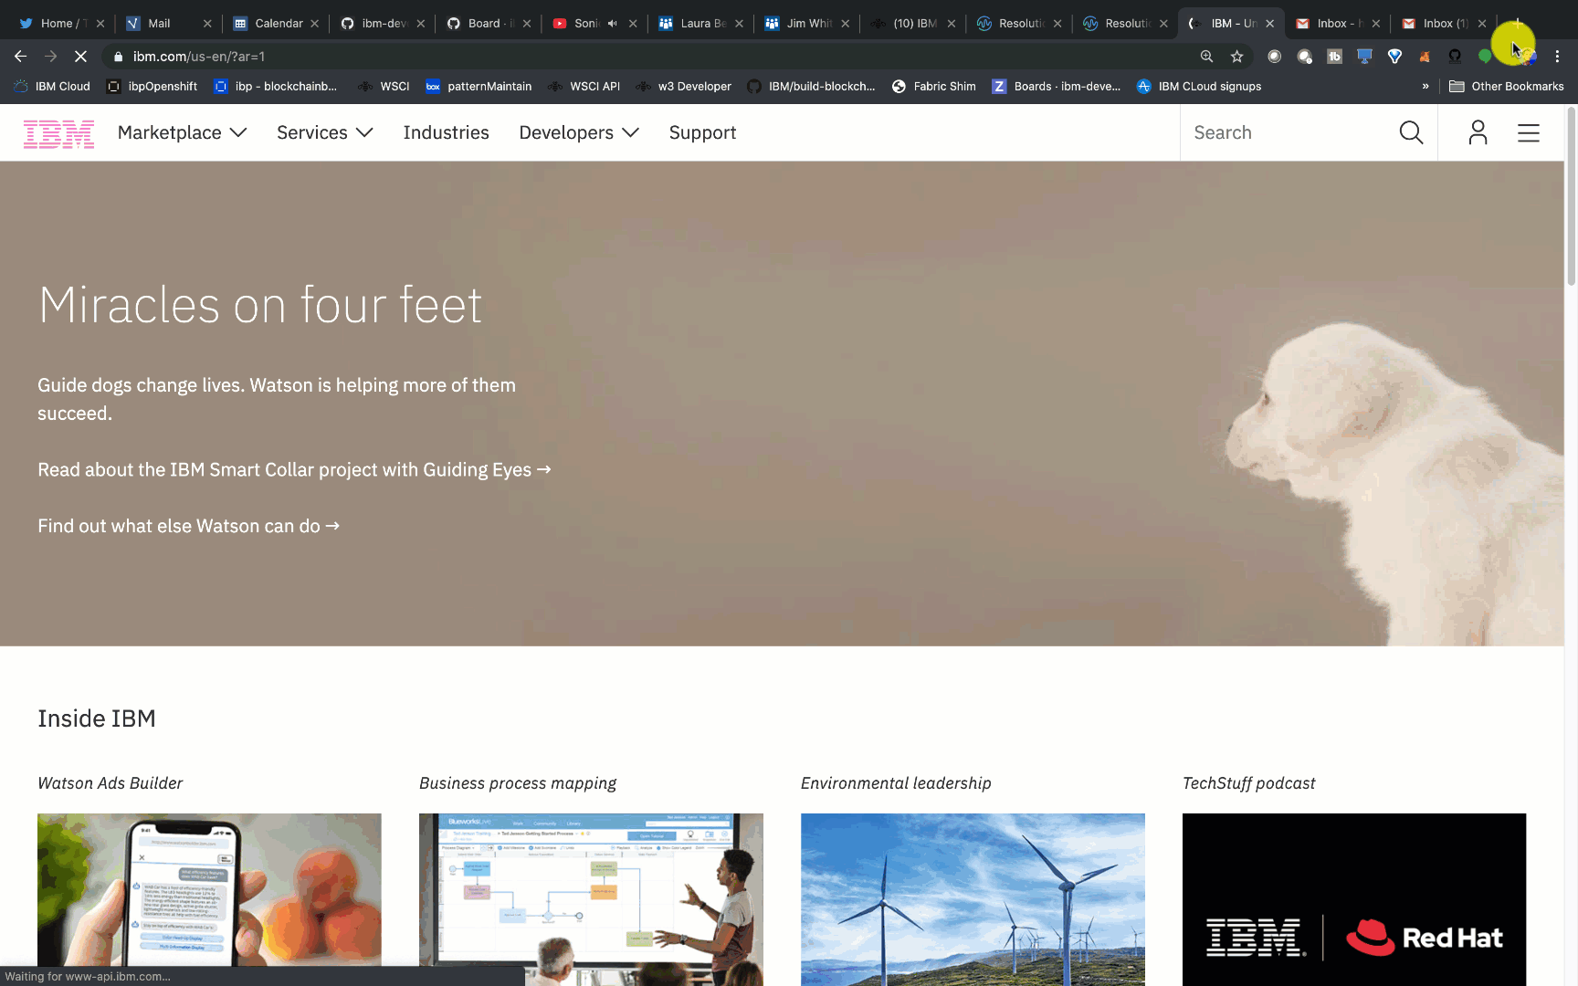Screen dimensions: 1578x986
Task: Read about the IBM Smart Collar project
Action: click(x=294, y=470)
